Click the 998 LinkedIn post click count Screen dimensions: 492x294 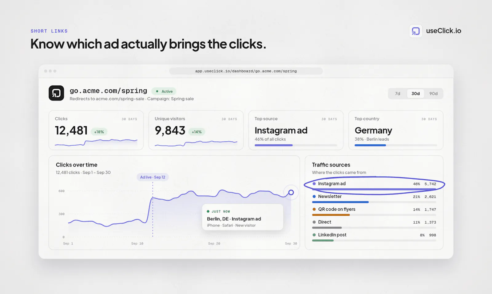click(x=433, y=235)
